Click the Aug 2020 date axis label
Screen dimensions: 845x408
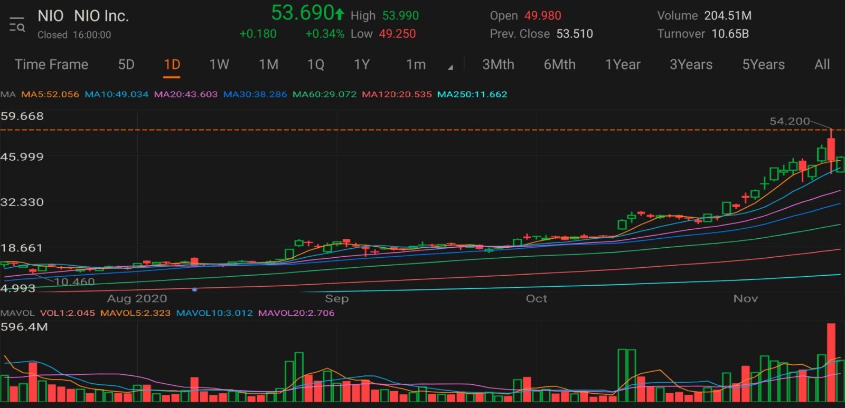(x=137, y=299)
